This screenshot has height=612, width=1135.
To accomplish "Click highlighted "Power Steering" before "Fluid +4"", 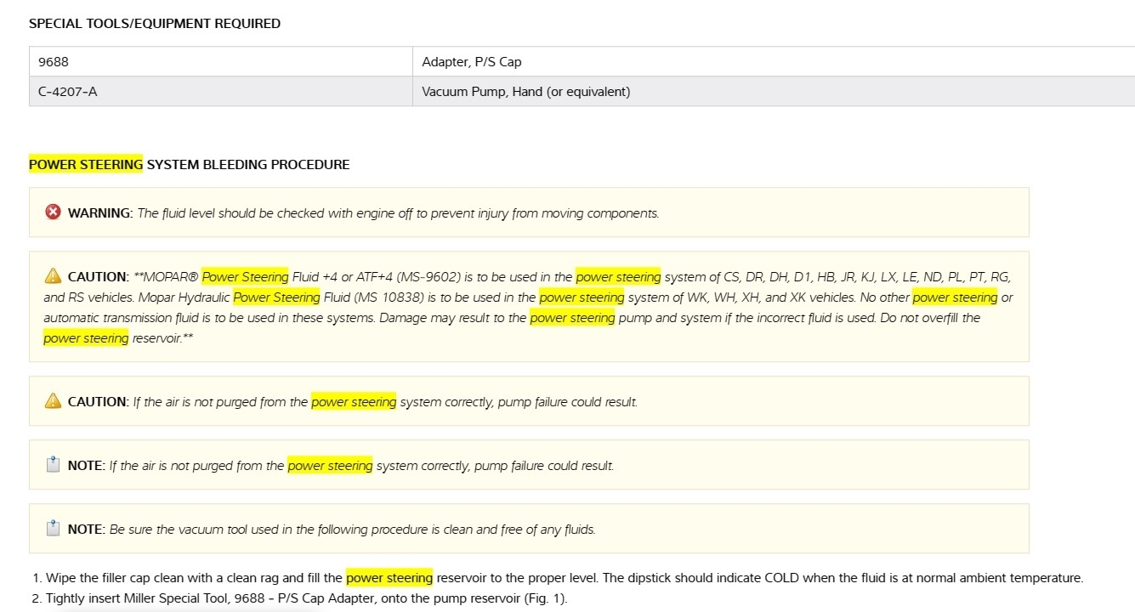I will [246, 277].
